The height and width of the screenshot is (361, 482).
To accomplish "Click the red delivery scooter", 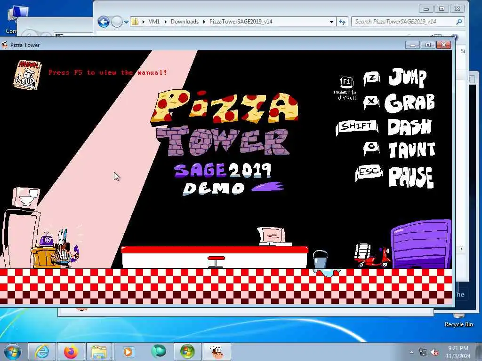I will [372, 255].
